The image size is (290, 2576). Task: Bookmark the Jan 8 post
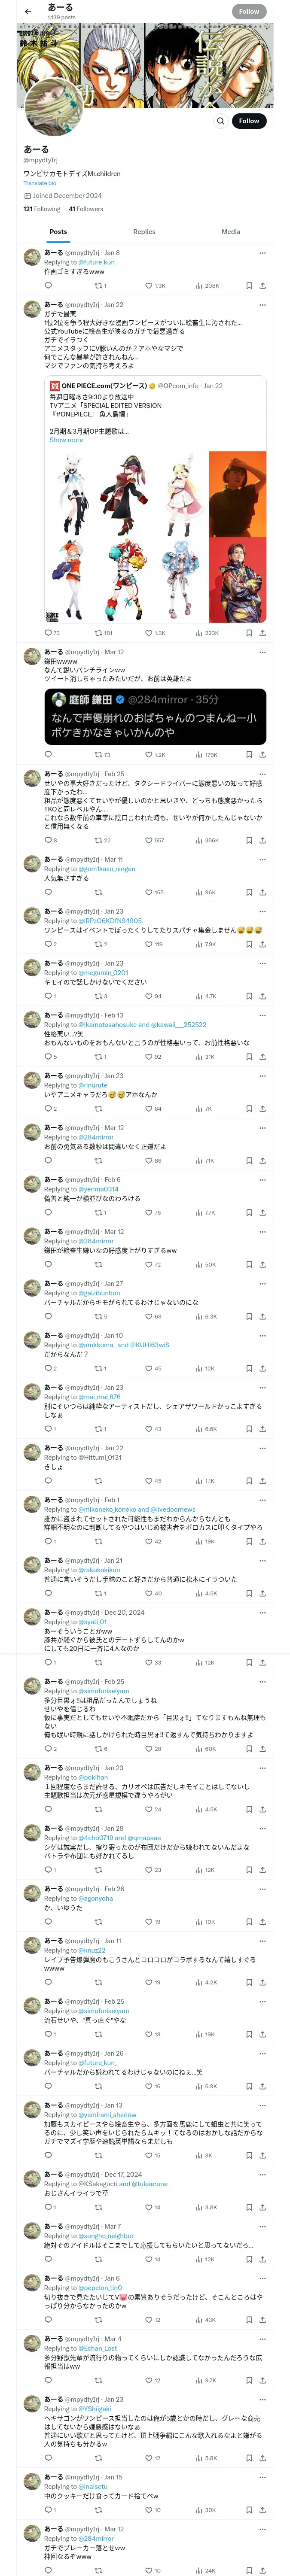(248, 285)
